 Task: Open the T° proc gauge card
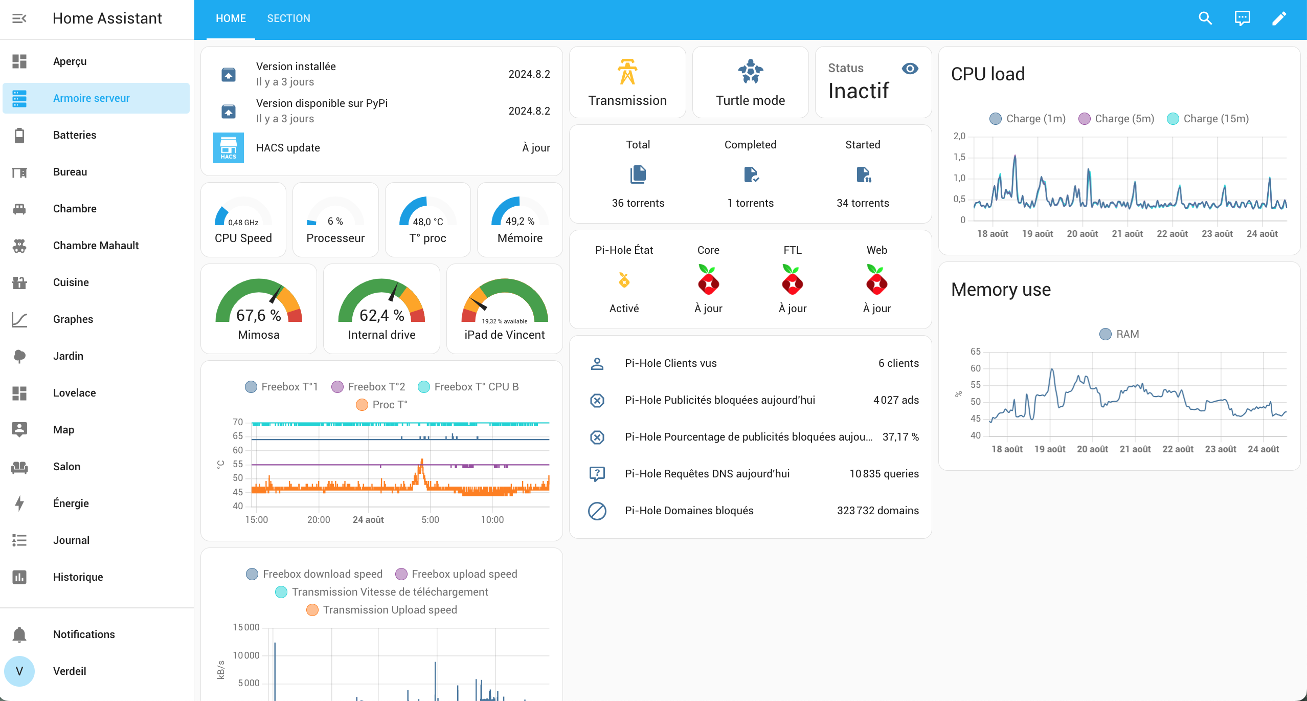[x=427, y=220]
